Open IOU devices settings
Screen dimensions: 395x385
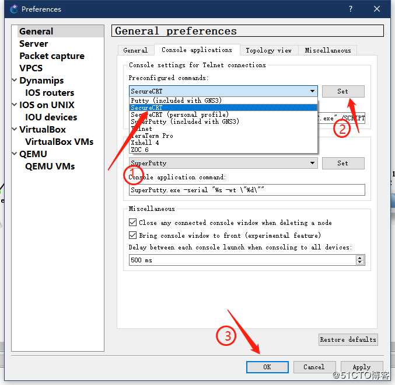51,117
